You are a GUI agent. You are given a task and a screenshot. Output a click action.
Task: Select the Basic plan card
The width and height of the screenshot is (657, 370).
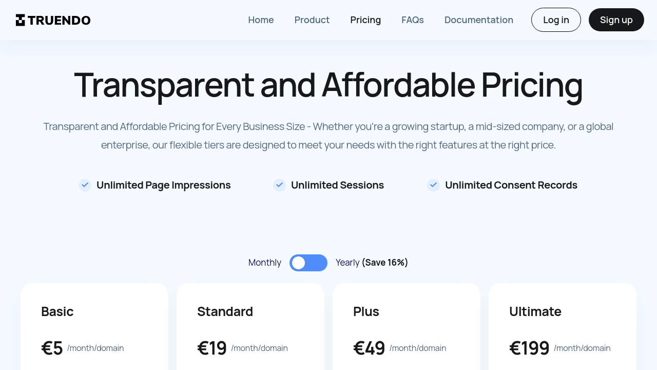pos(94,329)
